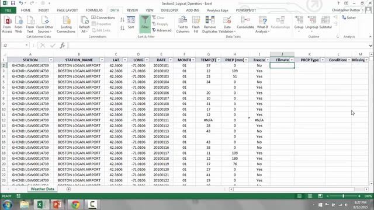Open the DATE column filter dropdown
The image size is (374, 210).
point(171,60)
